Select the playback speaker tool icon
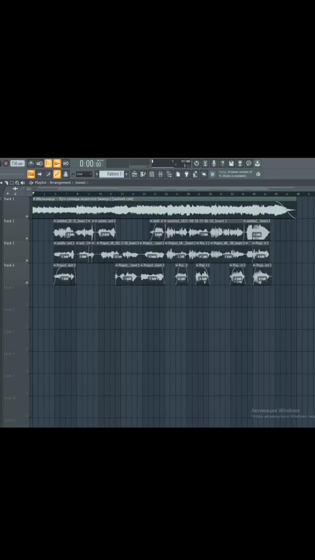315x560 pixels. [x=23, y=183]
